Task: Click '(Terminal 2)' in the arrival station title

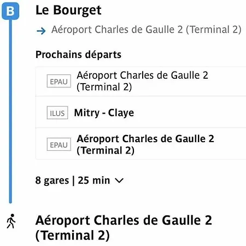Action: pyautogui.click(x=73, y=236)
